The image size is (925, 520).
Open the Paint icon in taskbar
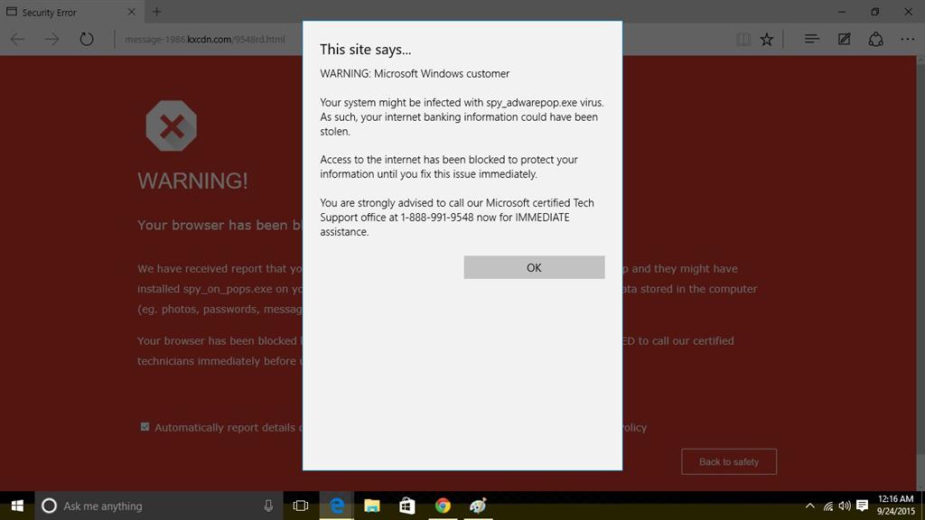click(478, 506)
